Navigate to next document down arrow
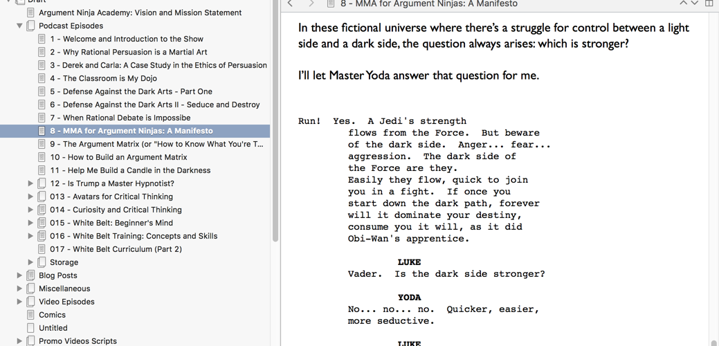This screenshot has height=346, width=719. point(694,3)
